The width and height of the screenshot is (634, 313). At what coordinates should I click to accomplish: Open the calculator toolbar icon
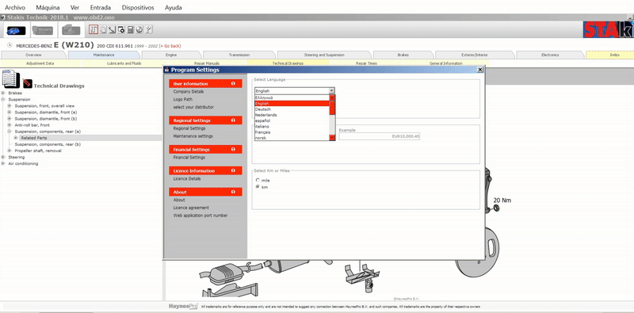click(x=130, y=29)
